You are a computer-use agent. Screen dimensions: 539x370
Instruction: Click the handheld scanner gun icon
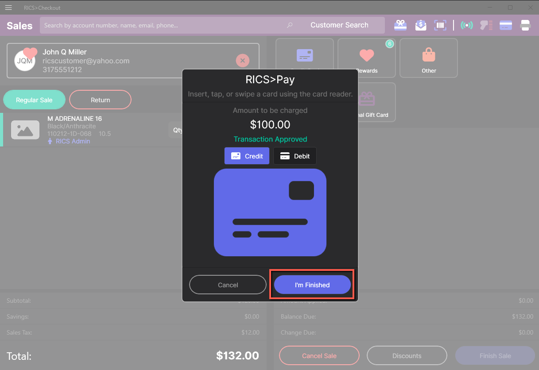[x=486, y=25]
